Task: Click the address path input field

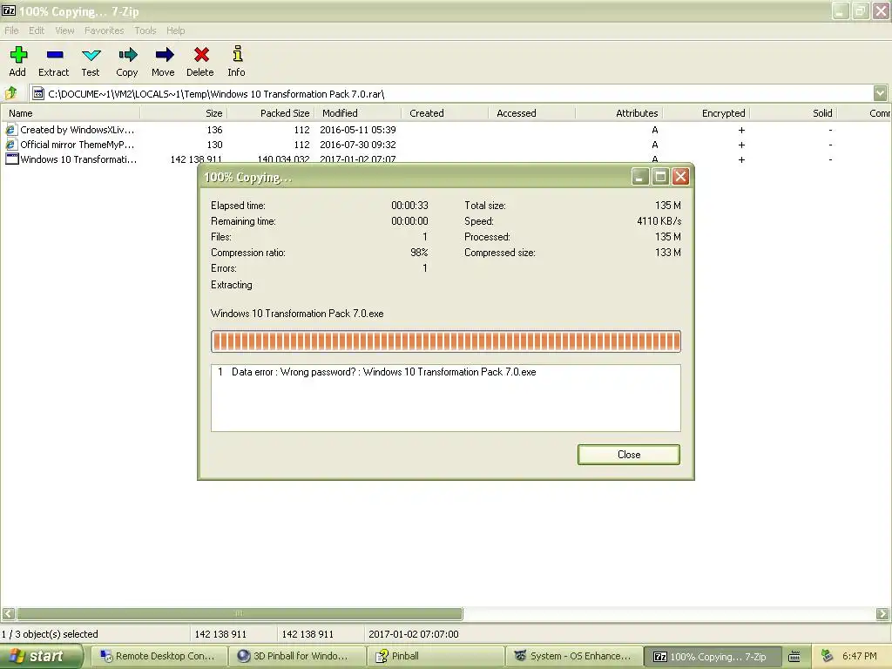Action: [451, 94]
